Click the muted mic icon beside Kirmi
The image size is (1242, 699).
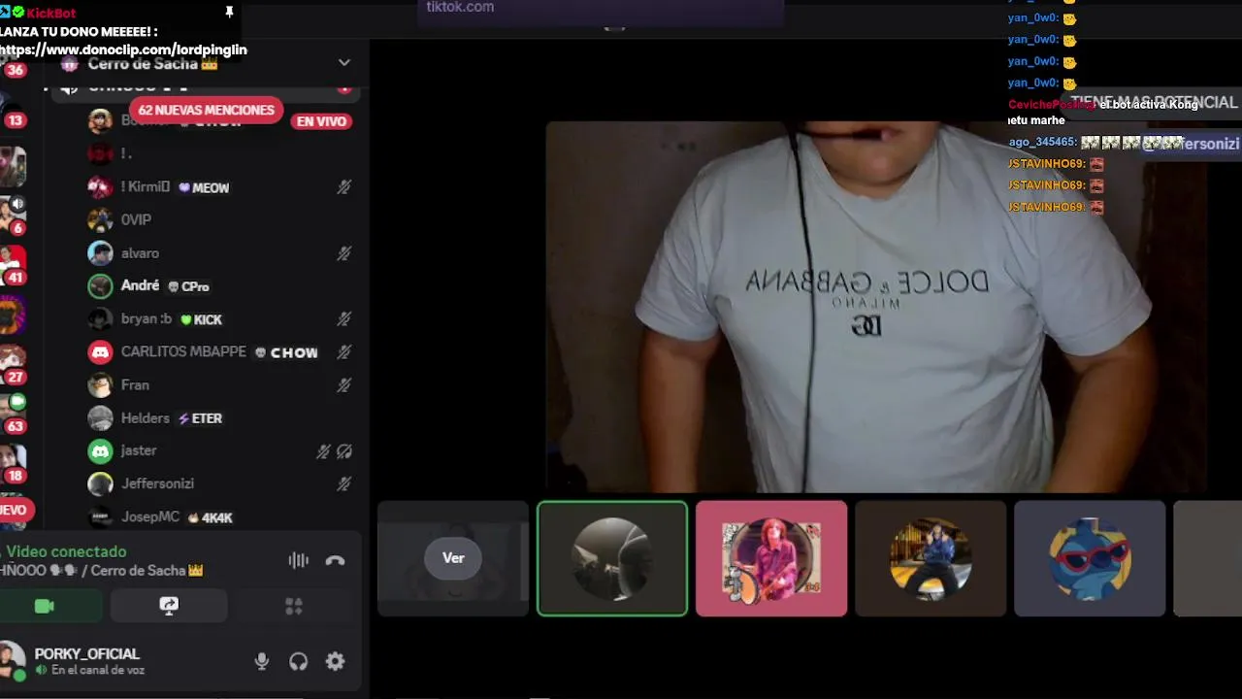pyautogui.click(x=343, y=187)
